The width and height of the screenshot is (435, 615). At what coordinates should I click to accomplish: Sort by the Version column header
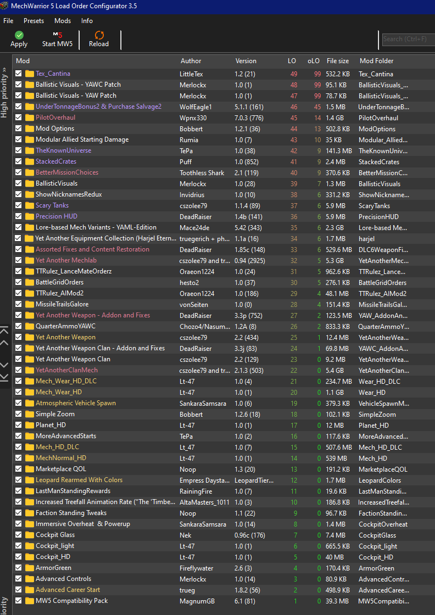[246, 61]
